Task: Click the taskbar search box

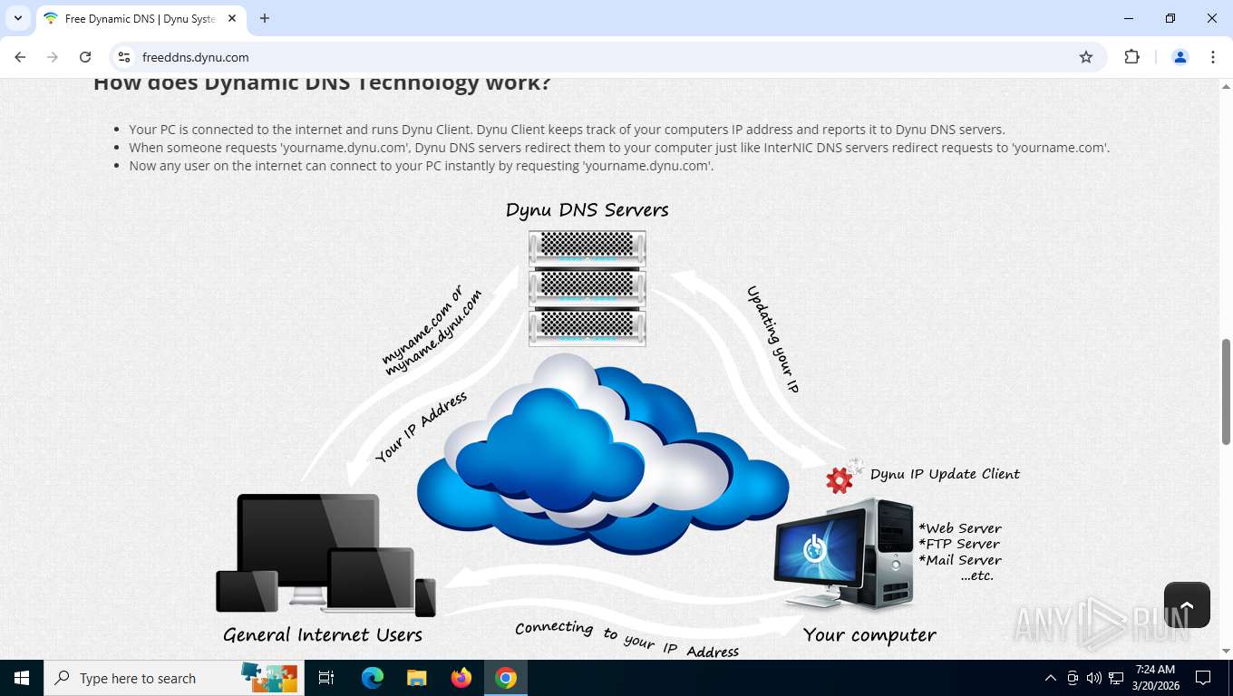Action: pos(173,678)
